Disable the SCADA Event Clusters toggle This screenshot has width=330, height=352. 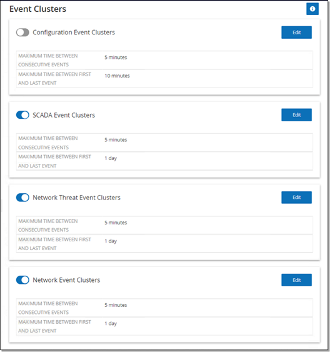tap(22, 115)
